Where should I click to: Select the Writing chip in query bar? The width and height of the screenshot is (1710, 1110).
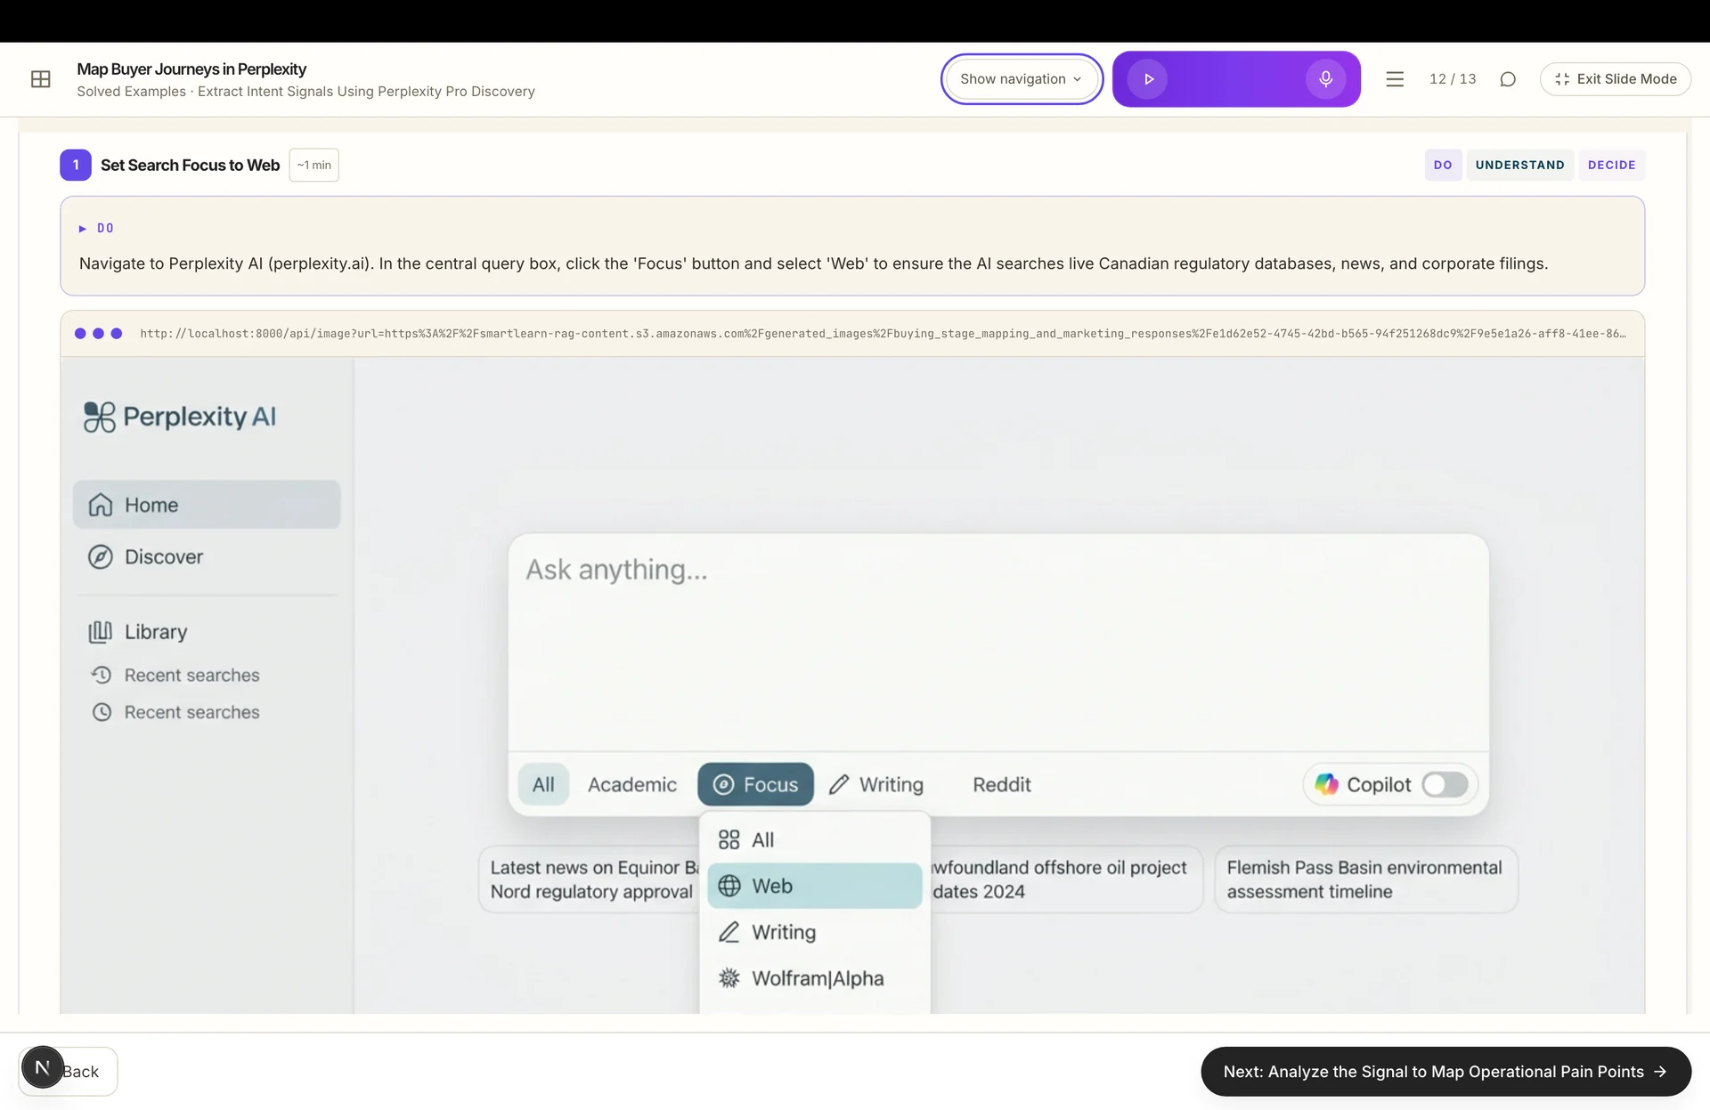pyautogui.click(x=876, y=785)
